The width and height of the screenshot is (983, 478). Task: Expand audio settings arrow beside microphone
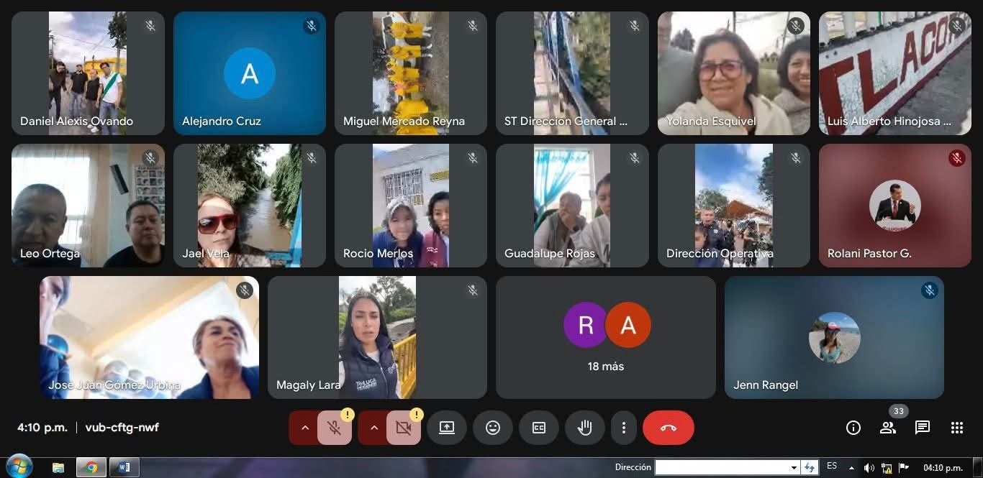tap(305, 428)
